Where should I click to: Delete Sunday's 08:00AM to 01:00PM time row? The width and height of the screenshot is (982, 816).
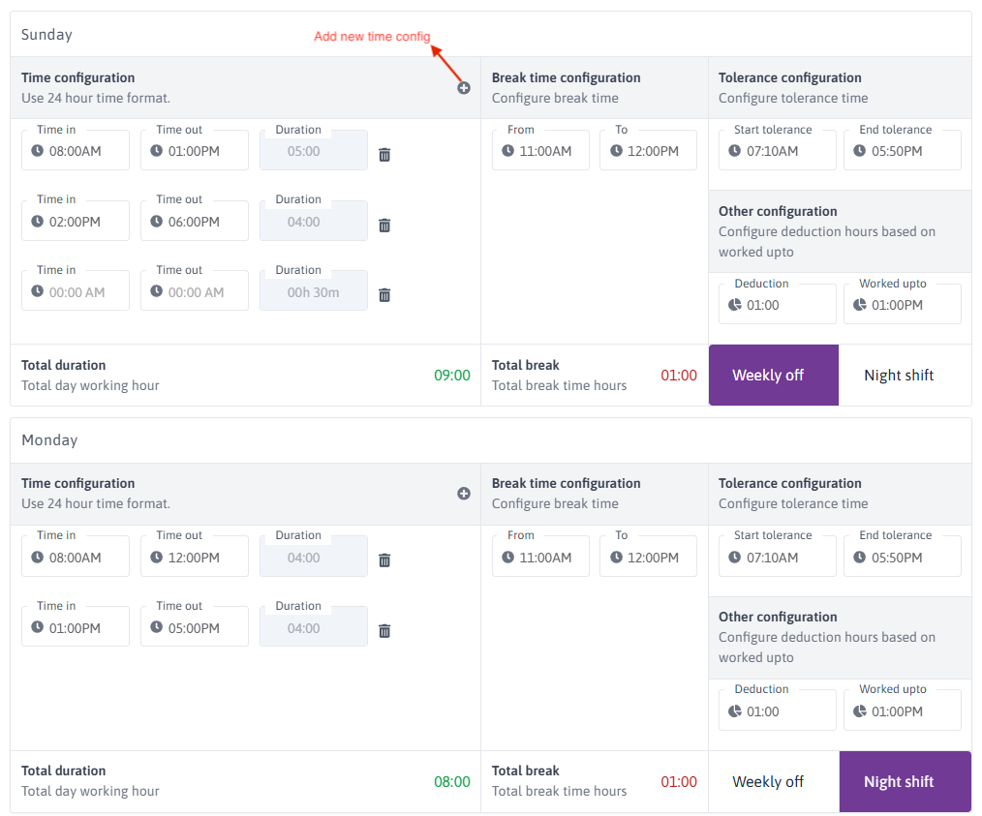pyautogui.click(x=384, y=155)
